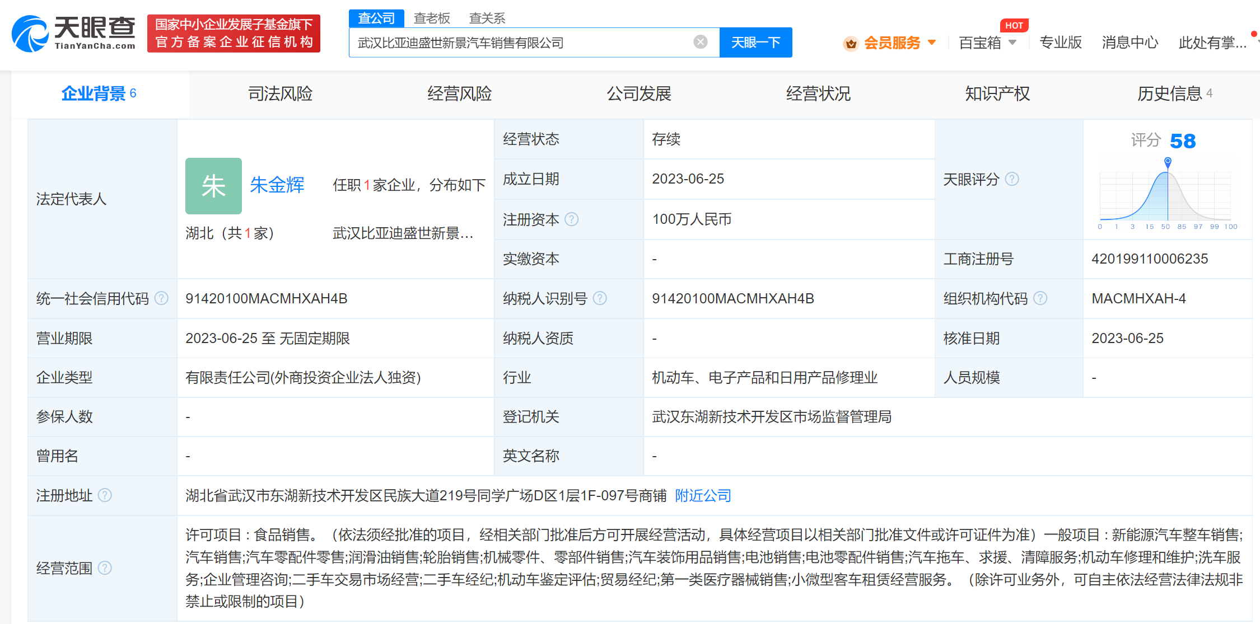Select the 知识产权 tab
The image size is (1260, 624).
[x=997, y=93]
